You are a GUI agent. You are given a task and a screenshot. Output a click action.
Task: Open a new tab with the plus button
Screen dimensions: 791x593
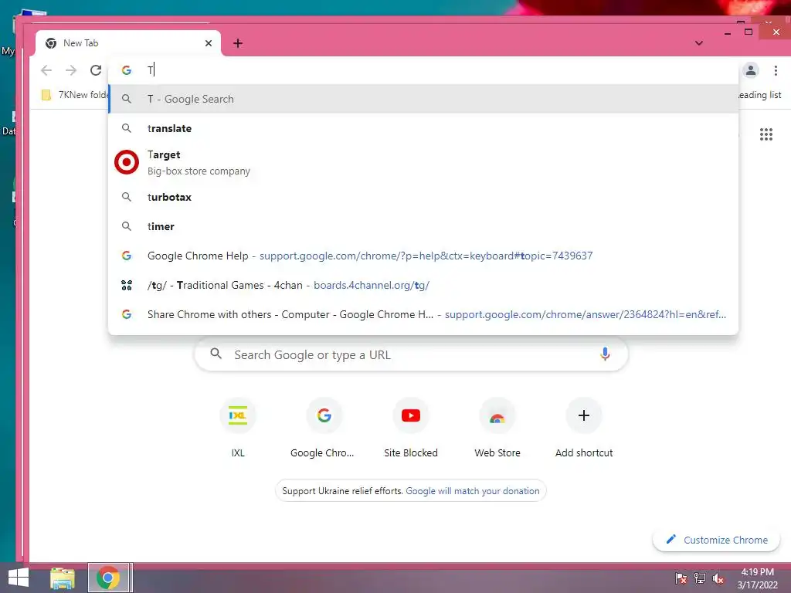click(238, 43)
